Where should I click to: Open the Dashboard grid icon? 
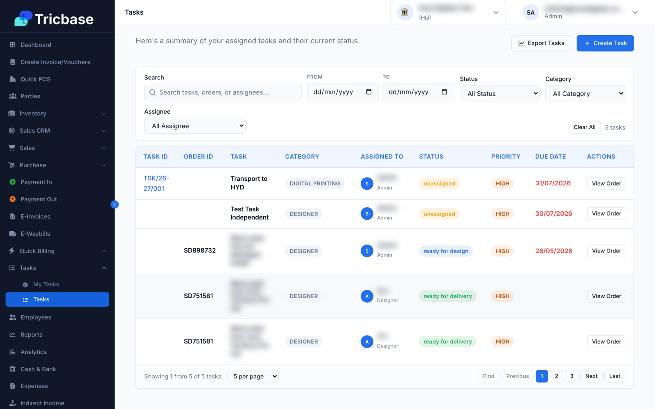click(13, 45)
